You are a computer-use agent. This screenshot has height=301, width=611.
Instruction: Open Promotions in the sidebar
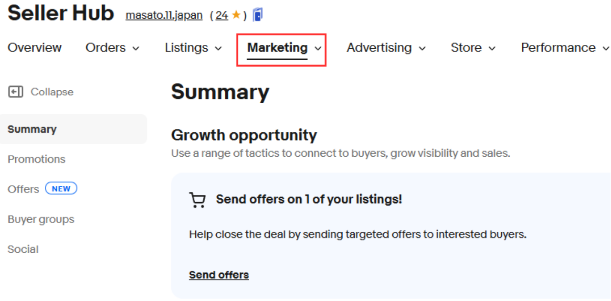(36, 159)
